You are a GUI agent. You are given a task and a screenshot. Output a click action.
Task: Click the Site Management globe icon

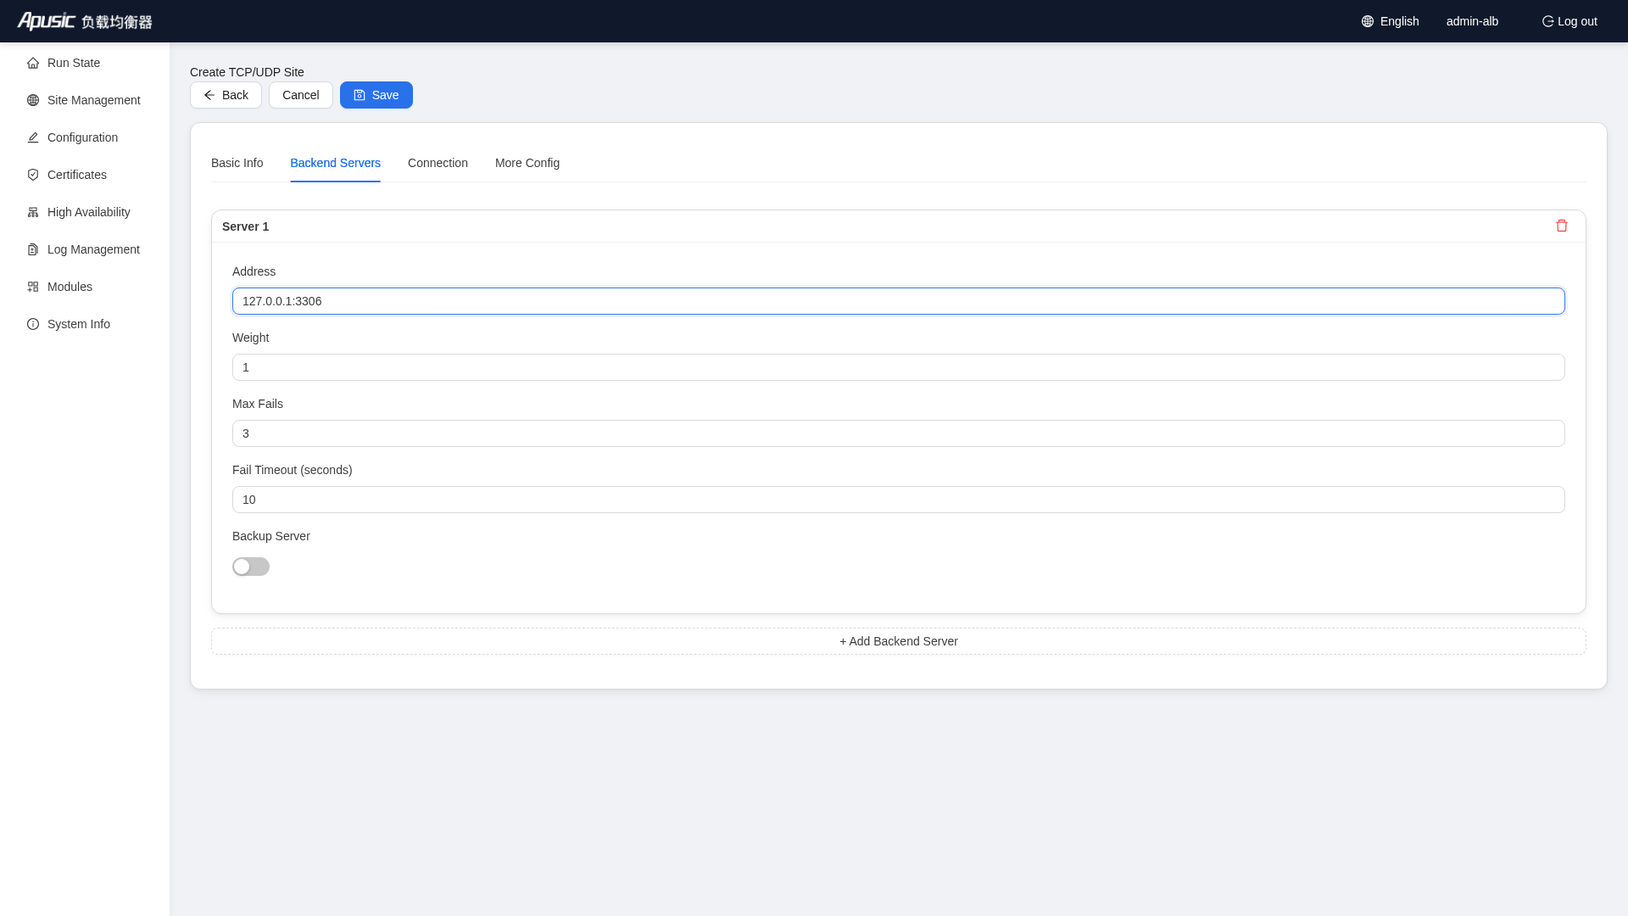33,100
